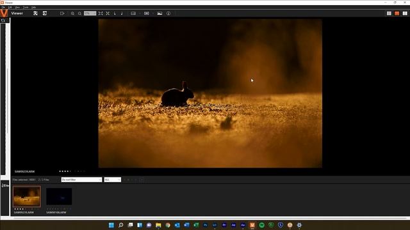Open the Help menu
This screenshot has height=230, width=410.
tap(33, 7)
